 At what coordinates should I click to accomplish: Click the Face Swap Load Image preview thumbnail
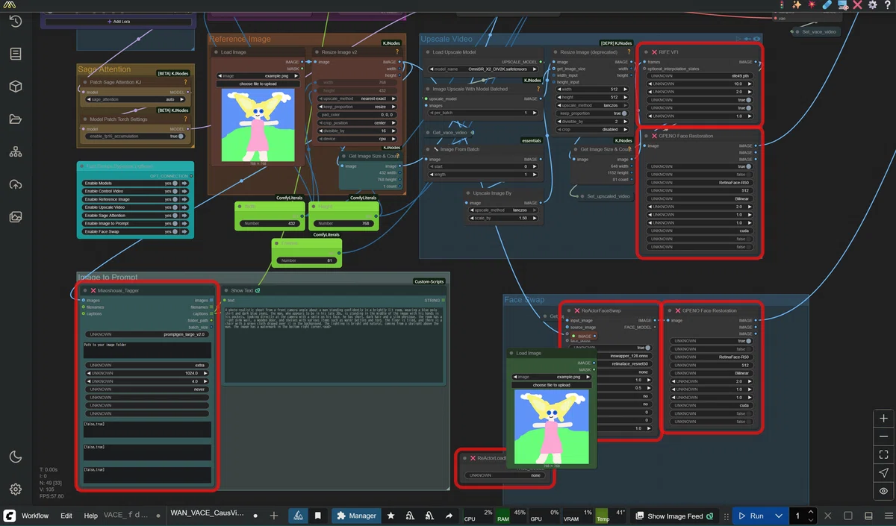click(553, 425)
